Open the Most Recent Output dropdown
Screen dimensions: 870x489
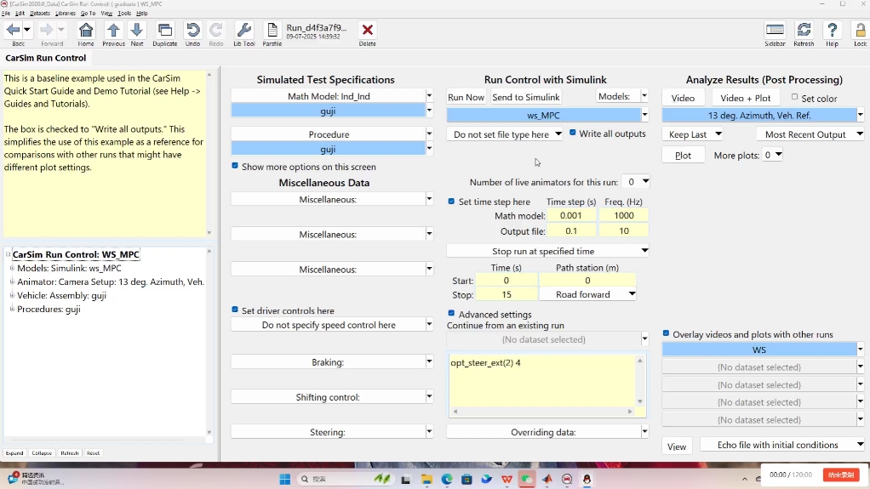click(x=810, y=134)
